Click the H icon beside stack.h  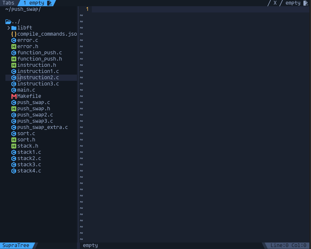pyautogui.click(x=14, y=146)
